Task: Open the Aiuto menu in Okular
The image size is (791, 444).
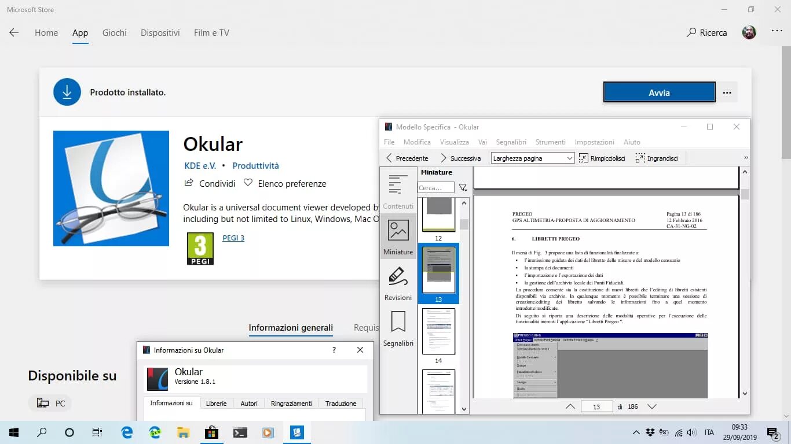Action: point(632,142)
